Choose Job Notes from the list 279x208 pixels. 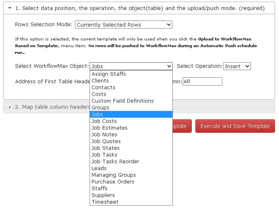[x=131, y=135]
